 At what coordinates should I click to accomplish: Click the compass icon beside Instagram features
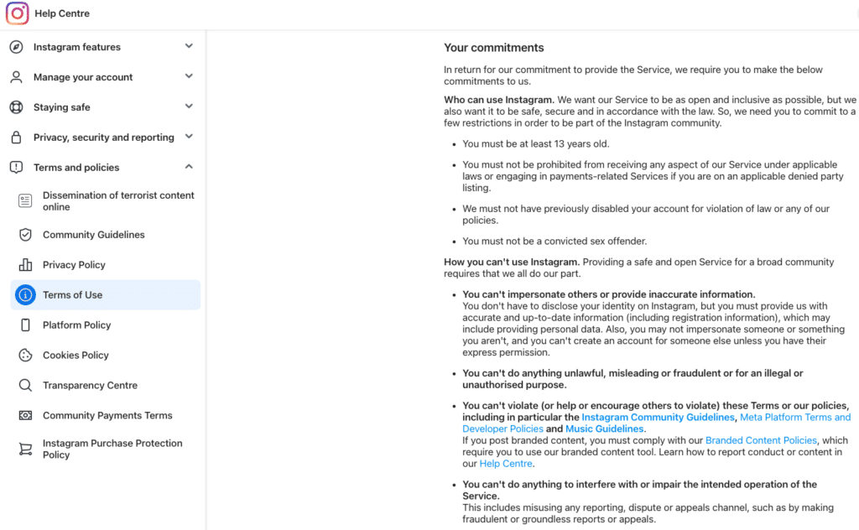point(17,47)
